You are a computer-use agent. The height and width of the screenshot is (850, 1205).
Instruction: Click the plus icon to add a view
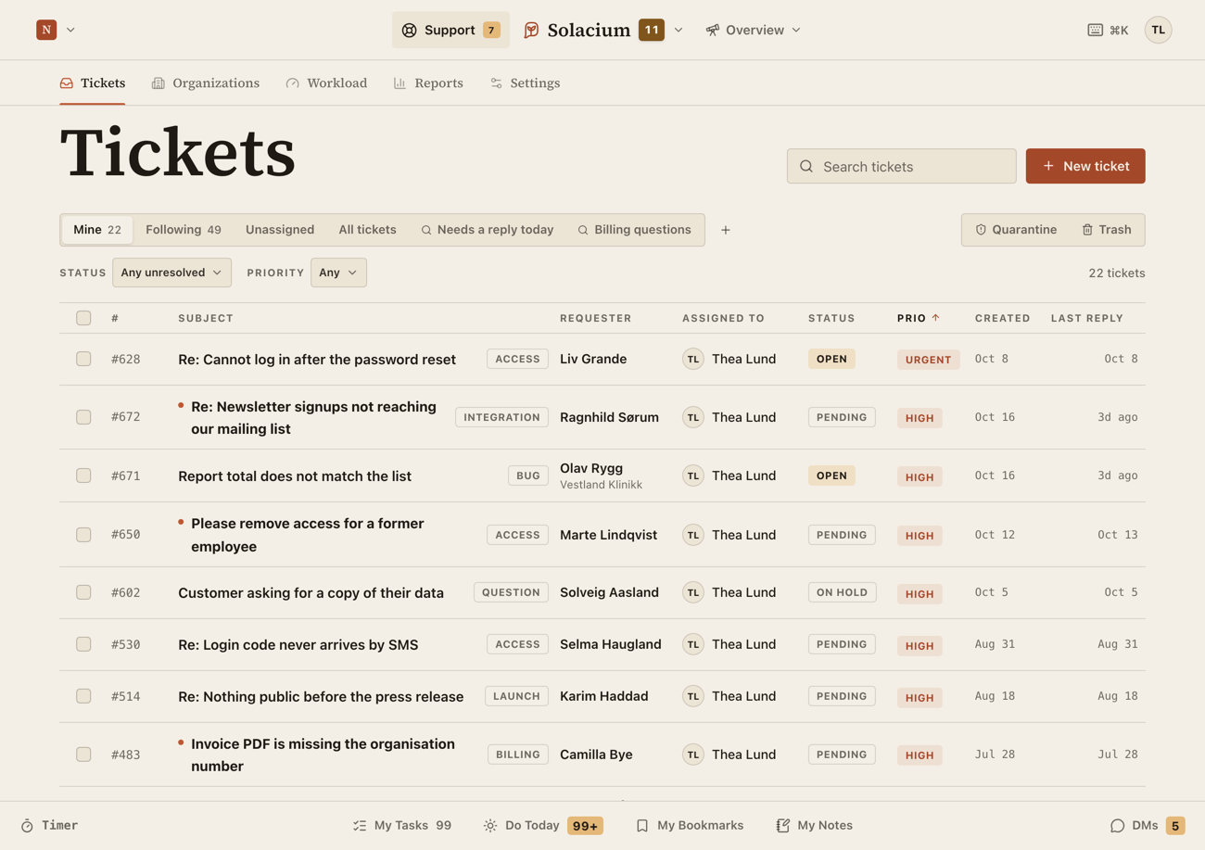726,230
